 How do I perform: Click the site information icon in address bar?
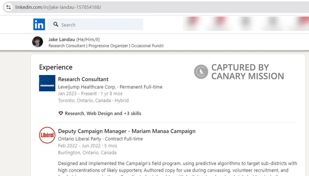click(8, 7)
